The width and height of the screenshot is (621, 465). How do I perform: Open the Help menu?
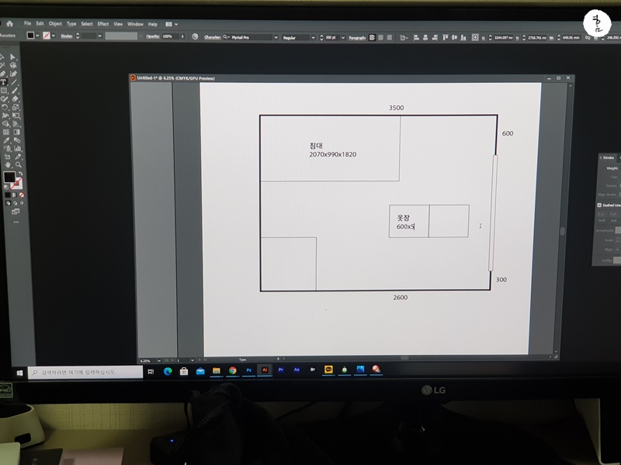click(x=152, y=24)
